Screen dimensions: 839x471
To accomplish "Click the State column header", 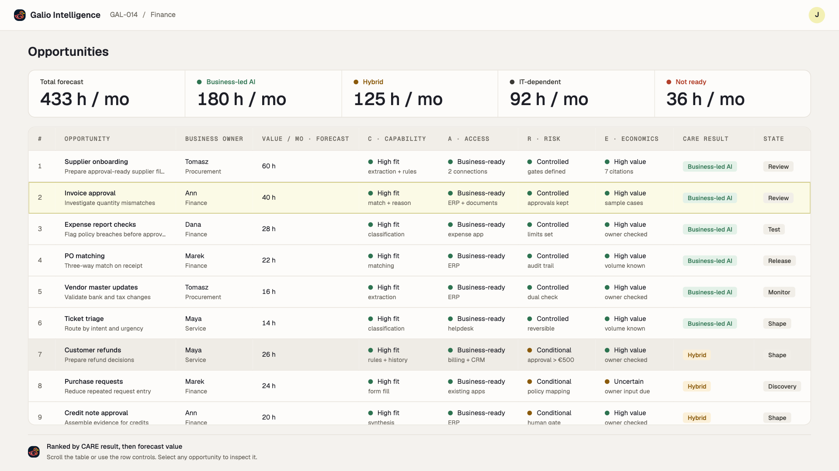I will [x=773, y=139].
